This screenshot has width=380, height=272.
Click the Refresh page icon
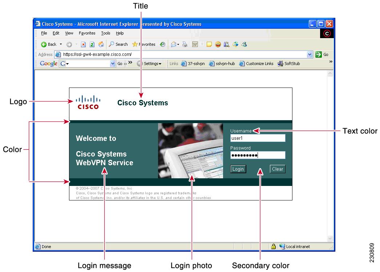click(92, 44)
